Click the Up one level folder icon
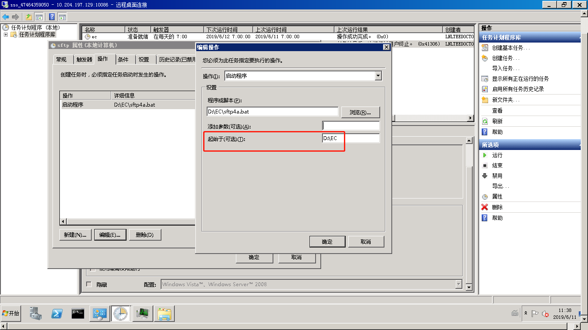The image size is (588, 330). tap(28, 17)
